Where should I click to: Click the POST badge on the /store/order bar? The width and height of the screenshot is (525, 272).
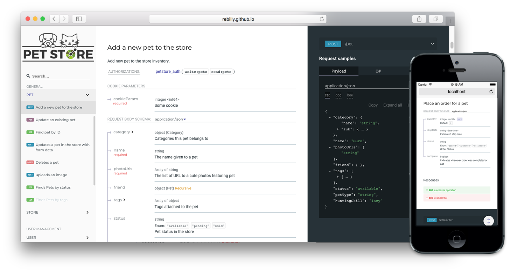432,220
